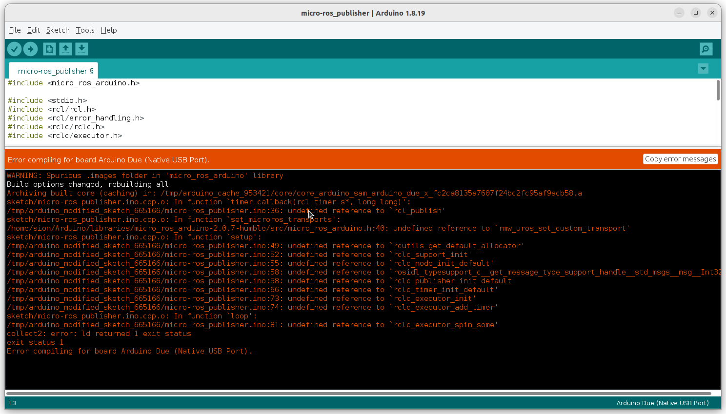Click the rosidl_typesupport error line
Image resolution: width=726 pixels, height=414 pixels.
click(x=363, y=272)
